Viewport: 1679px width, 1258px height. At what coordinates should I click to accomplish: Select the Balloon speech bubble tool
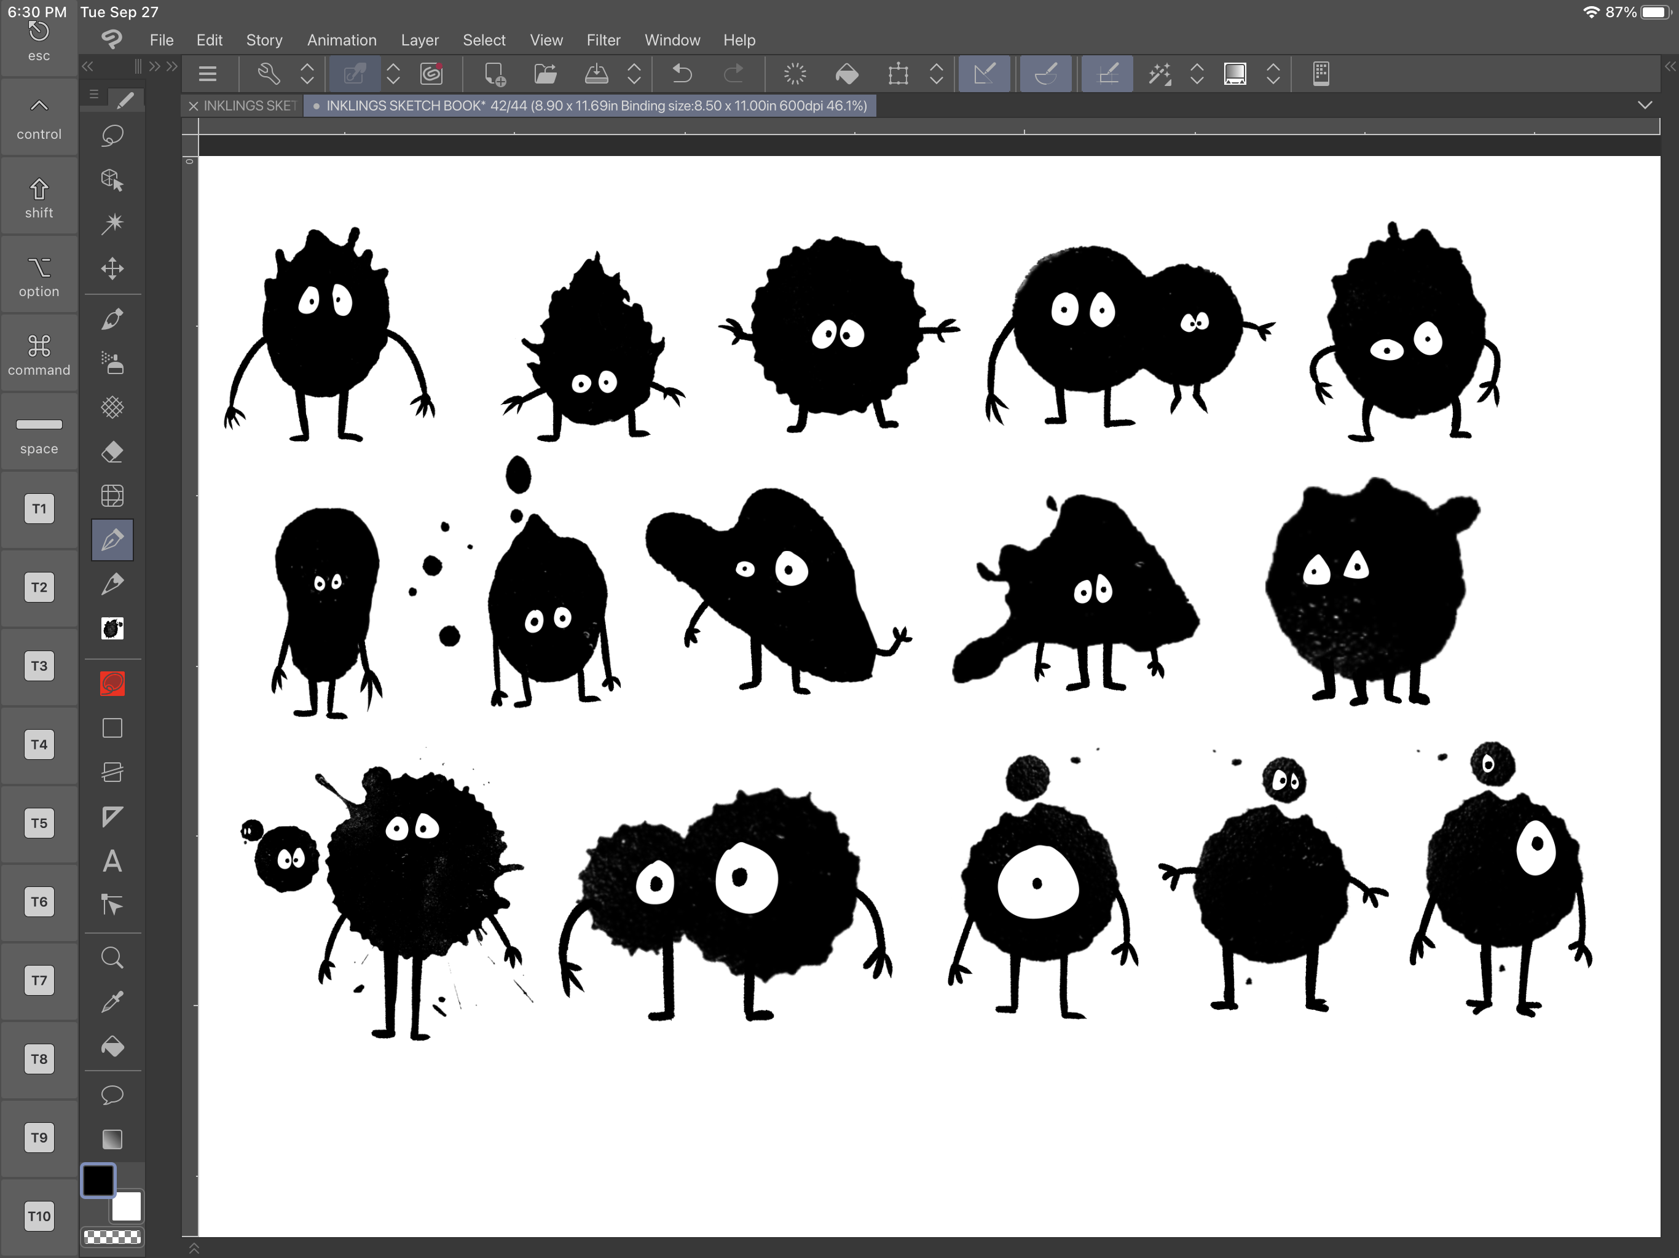click(112, 1095)
